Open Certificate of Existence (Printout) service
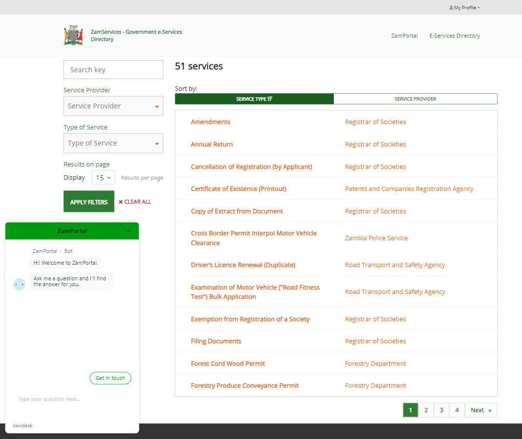 tap(239, 188)
